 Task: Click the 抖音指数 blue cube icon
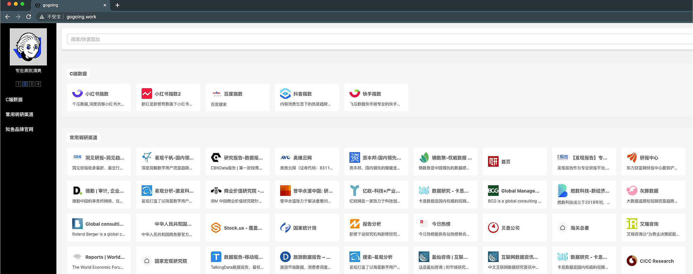point(285,93)
